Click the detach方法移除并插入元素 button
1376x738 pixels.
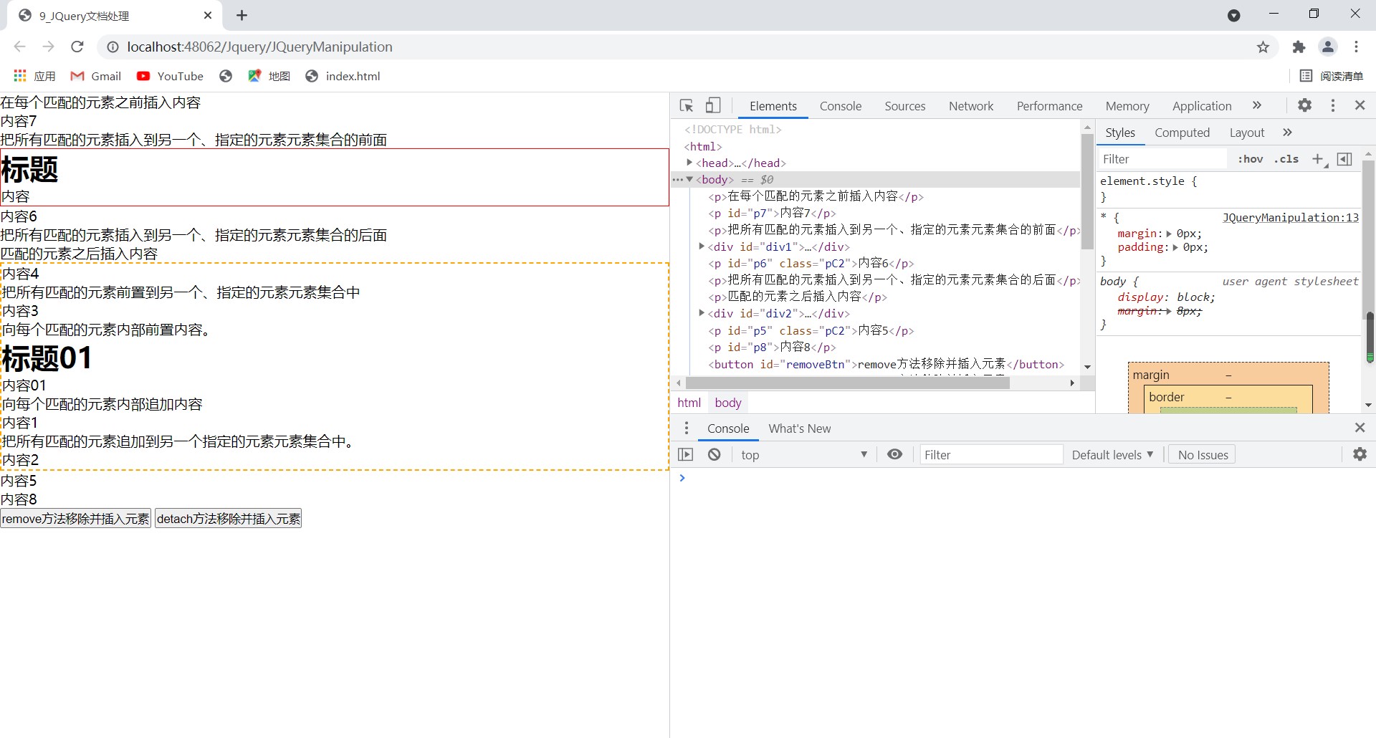(x=229, y=519)
